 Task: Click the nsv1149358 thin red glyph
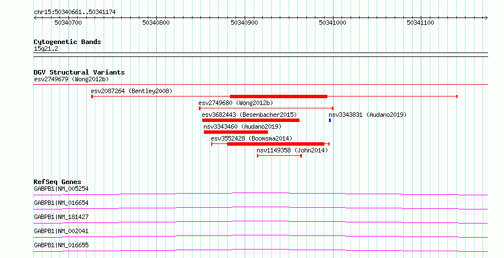279,156
